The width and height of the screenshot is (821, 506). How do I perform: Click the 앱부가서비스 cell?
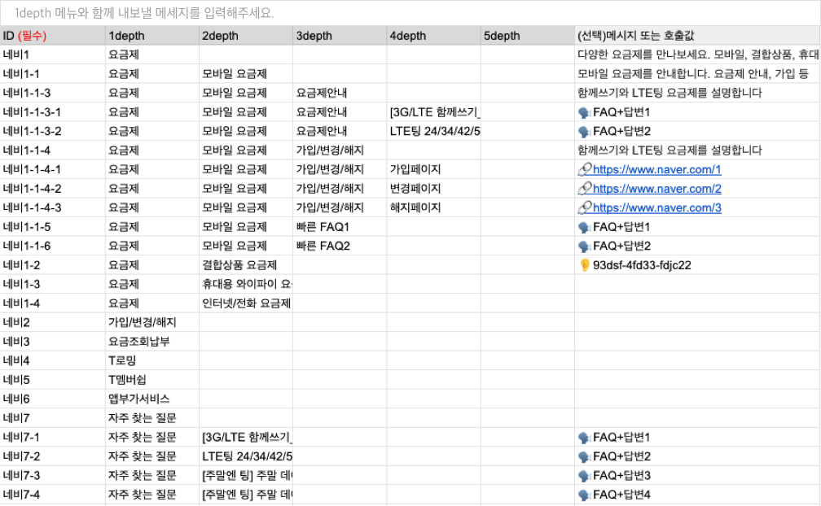pos(151,399)
